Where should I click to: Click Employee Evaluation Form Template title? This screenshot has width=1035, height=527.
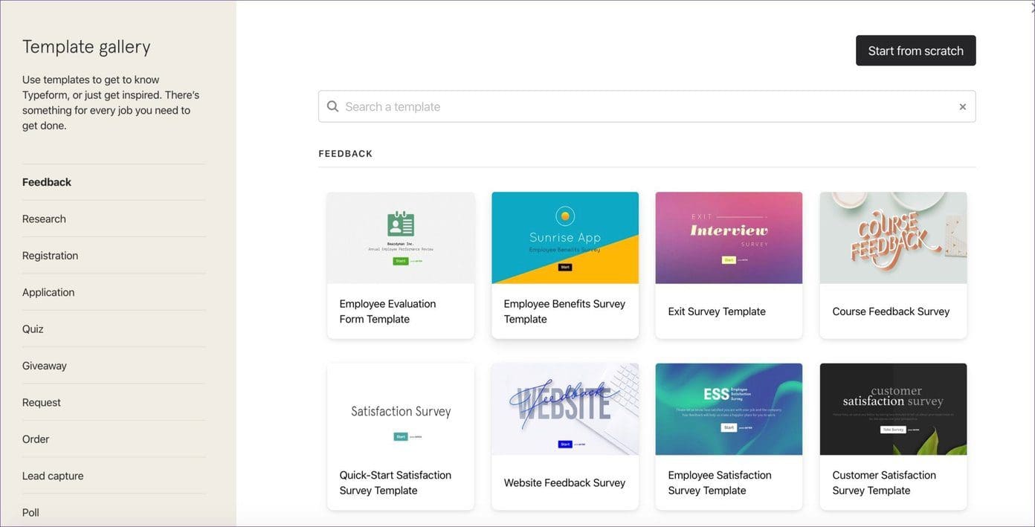pyautogui.click(x=387, y=311)
